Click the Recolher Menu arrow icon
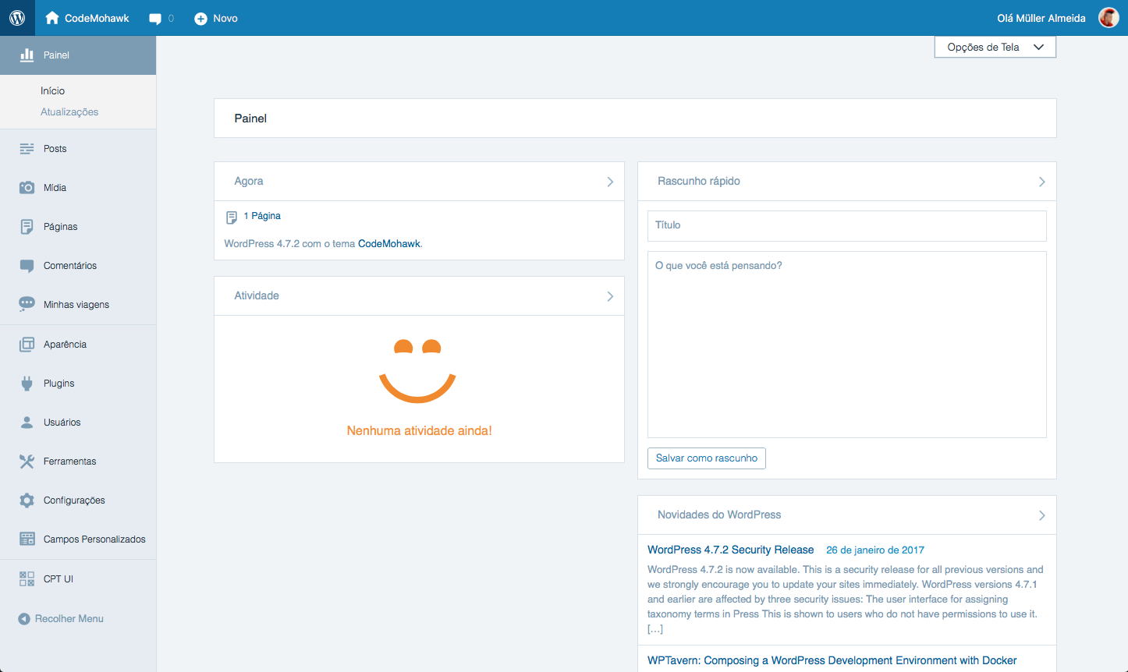This screenshot has width=1128, height=672. pyautogui.click(x=24, y=619)
